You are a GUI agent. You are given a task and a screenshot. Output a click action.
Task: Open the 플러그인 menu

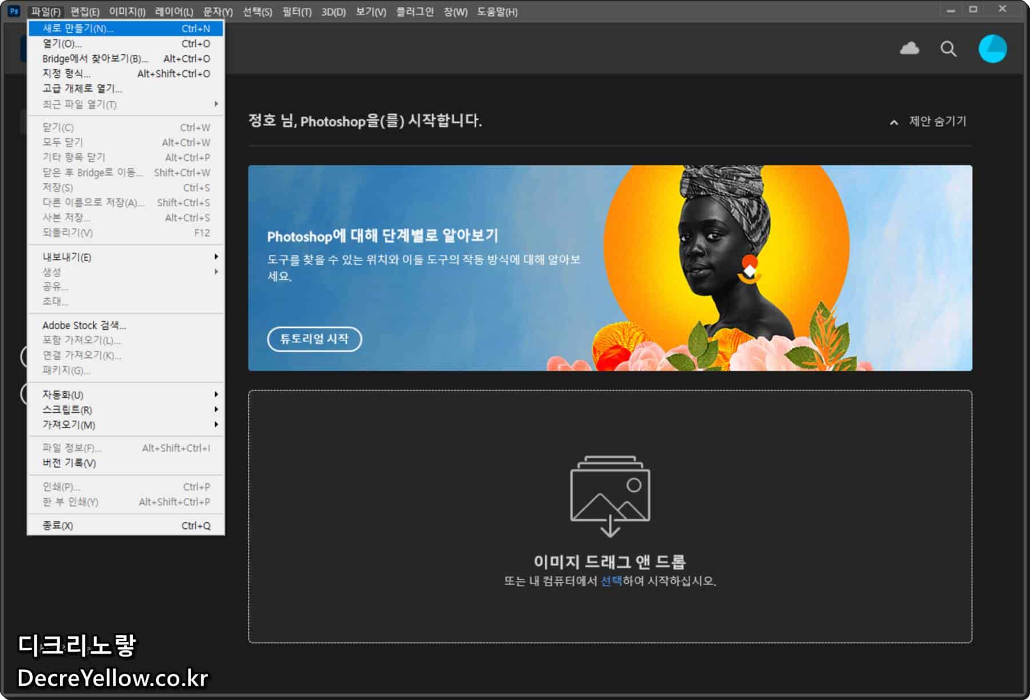coord(415,11)
